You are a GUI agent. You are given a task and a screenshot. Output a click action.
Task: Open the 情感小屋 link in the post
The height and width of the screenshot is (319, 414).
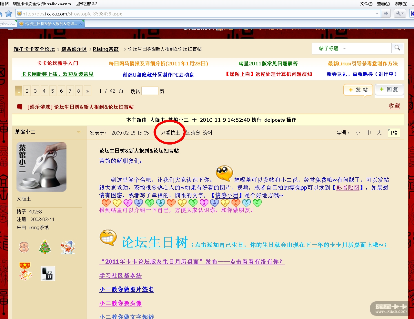pyautogui.click(x=227, y=195)
